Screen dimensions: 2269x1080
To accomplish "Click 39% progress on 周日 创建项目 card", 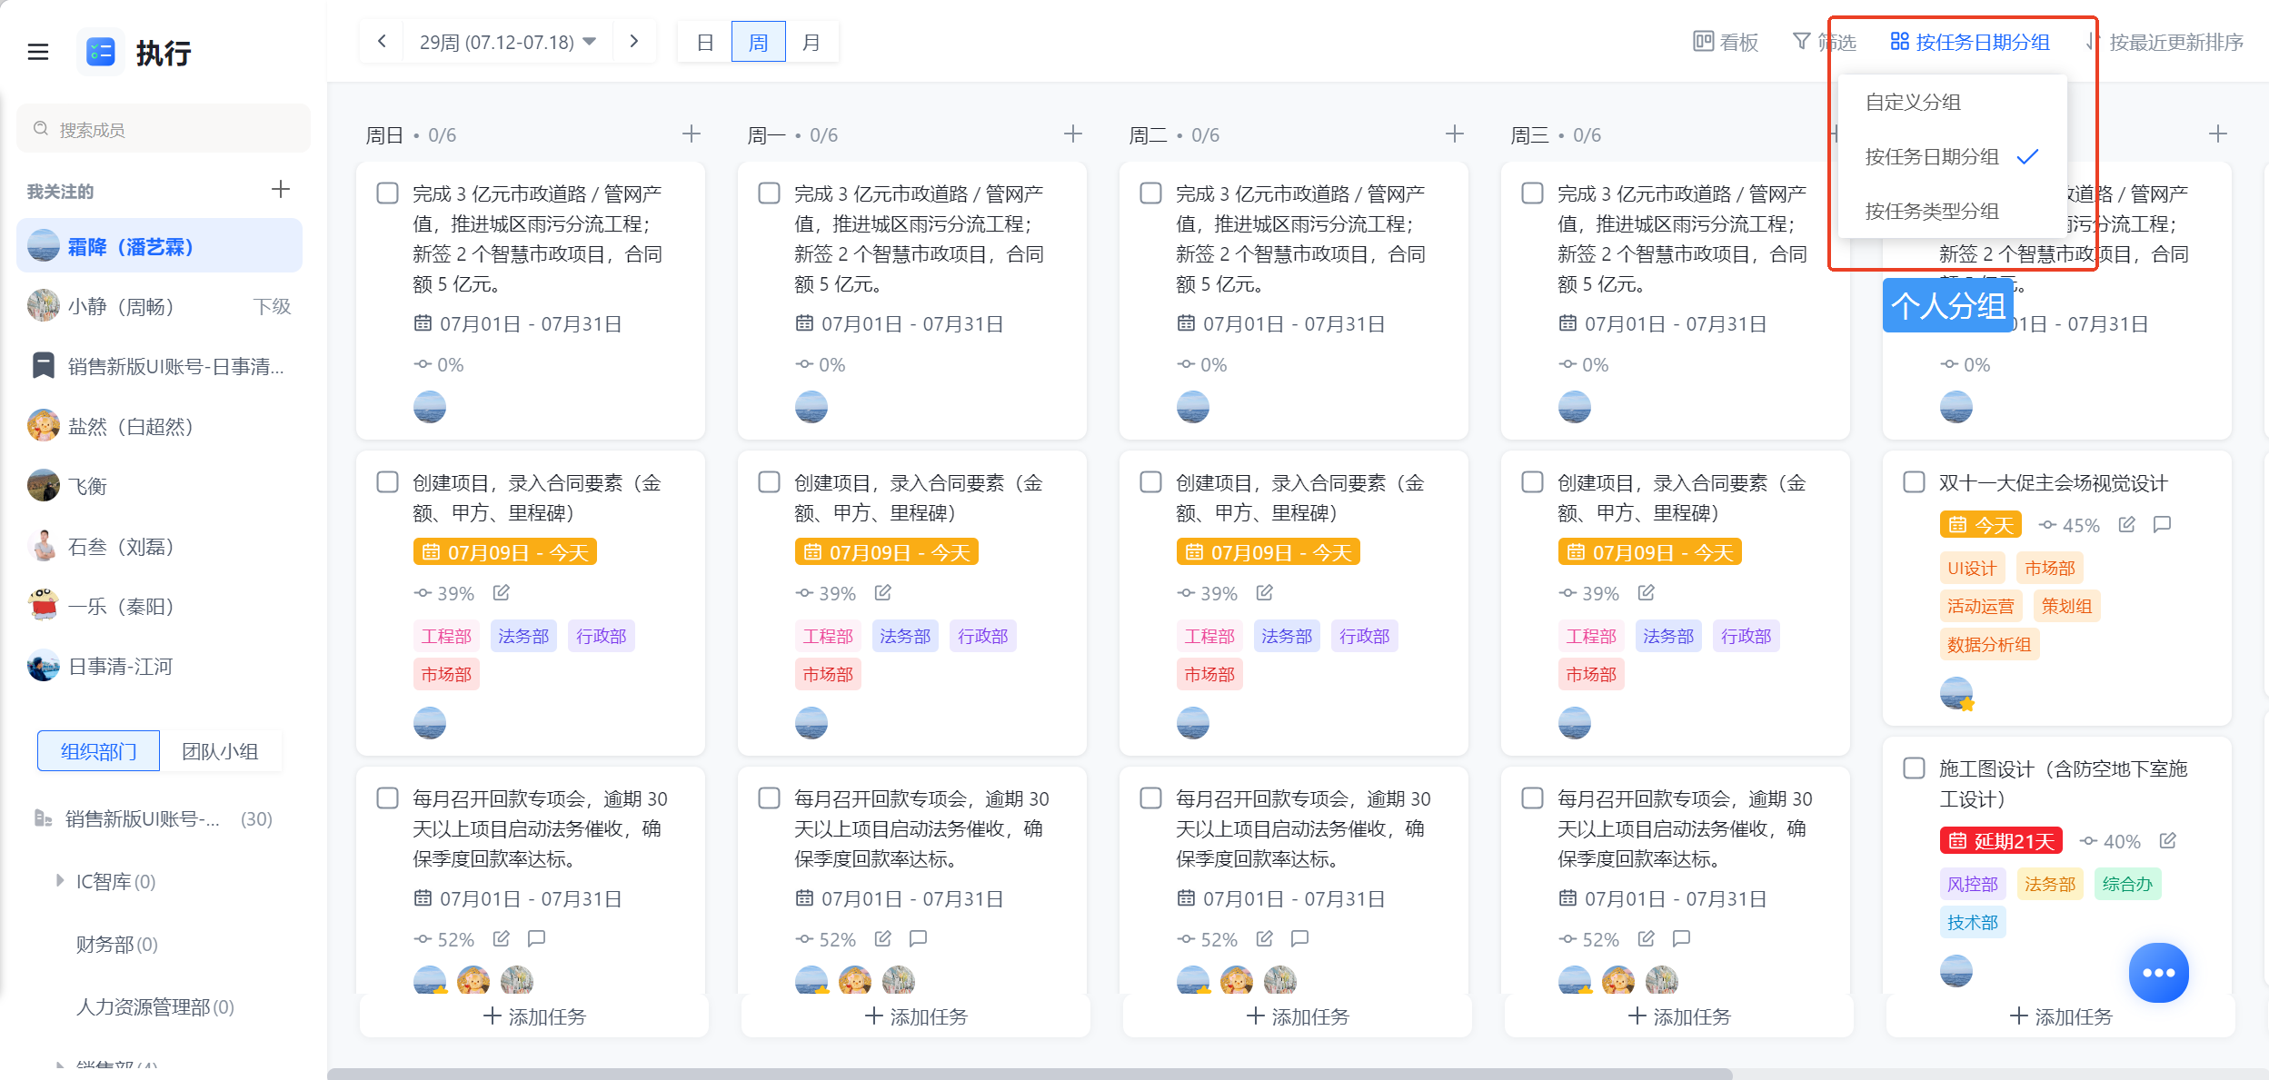I will pyautogui.click(x=445, y=593).
